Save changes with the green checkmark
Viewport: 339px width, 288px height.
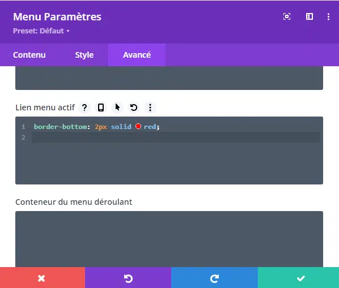(x=298, y=278)
